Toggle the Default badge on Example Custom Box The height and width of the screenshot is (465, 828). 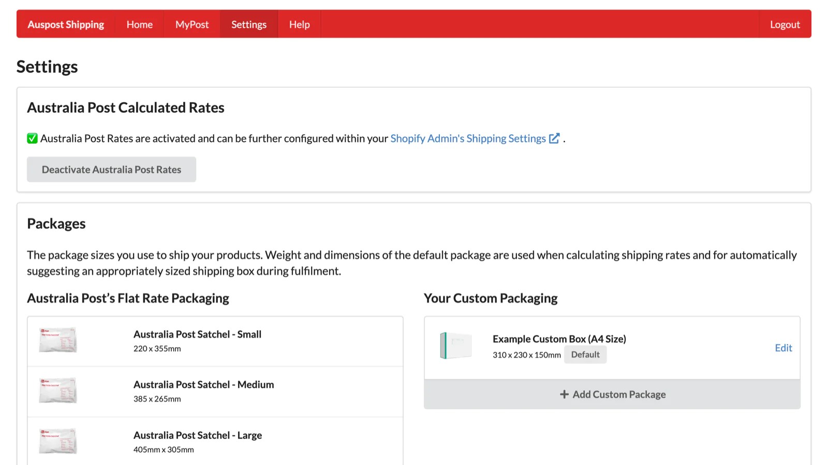tap(585, 354)
